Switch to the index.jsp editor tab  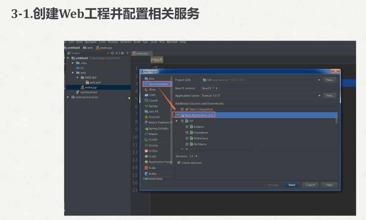pyautogui.click(x=142, y=53)
